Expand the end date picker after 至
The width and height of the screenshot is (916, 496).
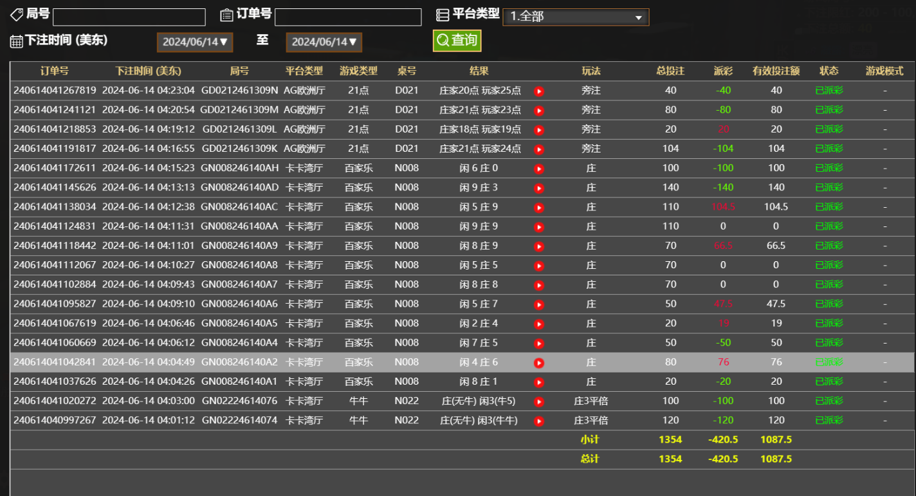pyautogui.click(x=324, y=42)
